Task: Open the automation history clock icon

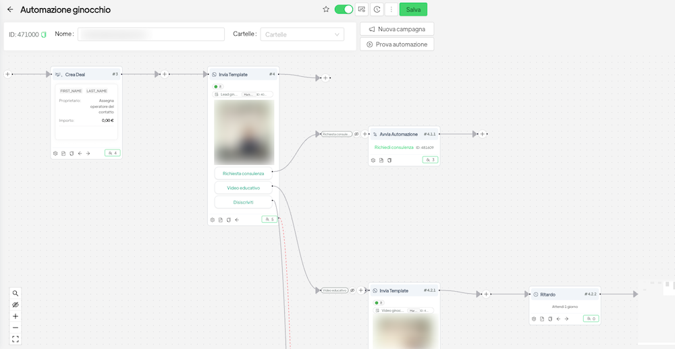Action: click(377, 9)
